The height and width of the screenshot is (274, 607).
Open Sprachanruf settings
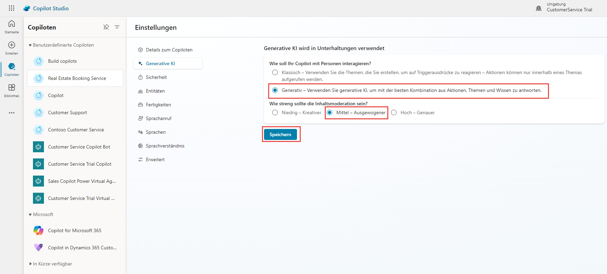click(x=168, y=118)
